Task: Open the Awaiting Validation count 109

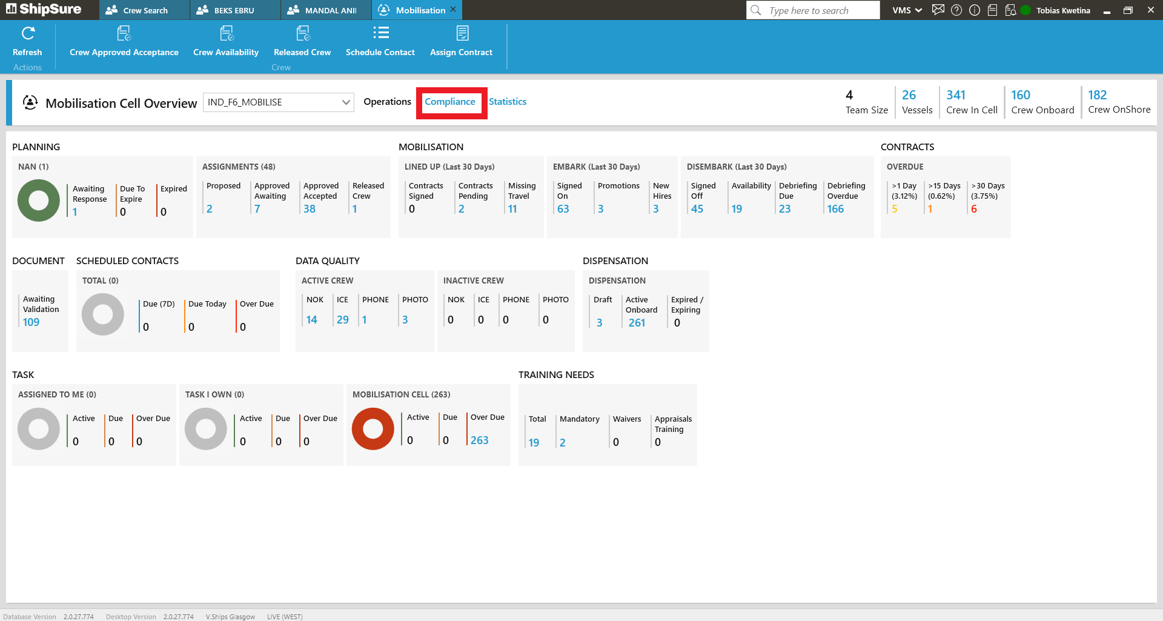Action: click(x=31, y=322)
